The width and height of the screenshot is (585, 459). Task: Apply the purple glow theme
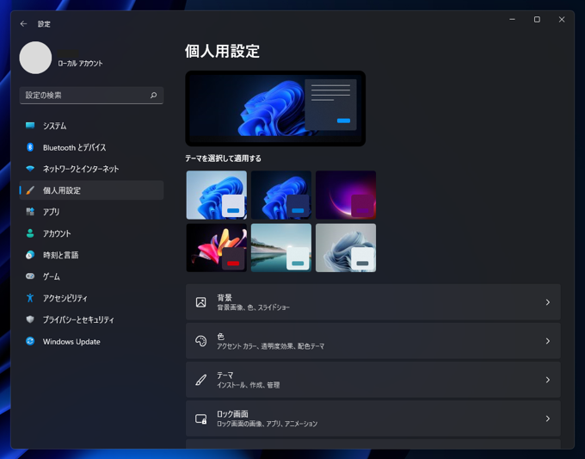click(346, 195)
